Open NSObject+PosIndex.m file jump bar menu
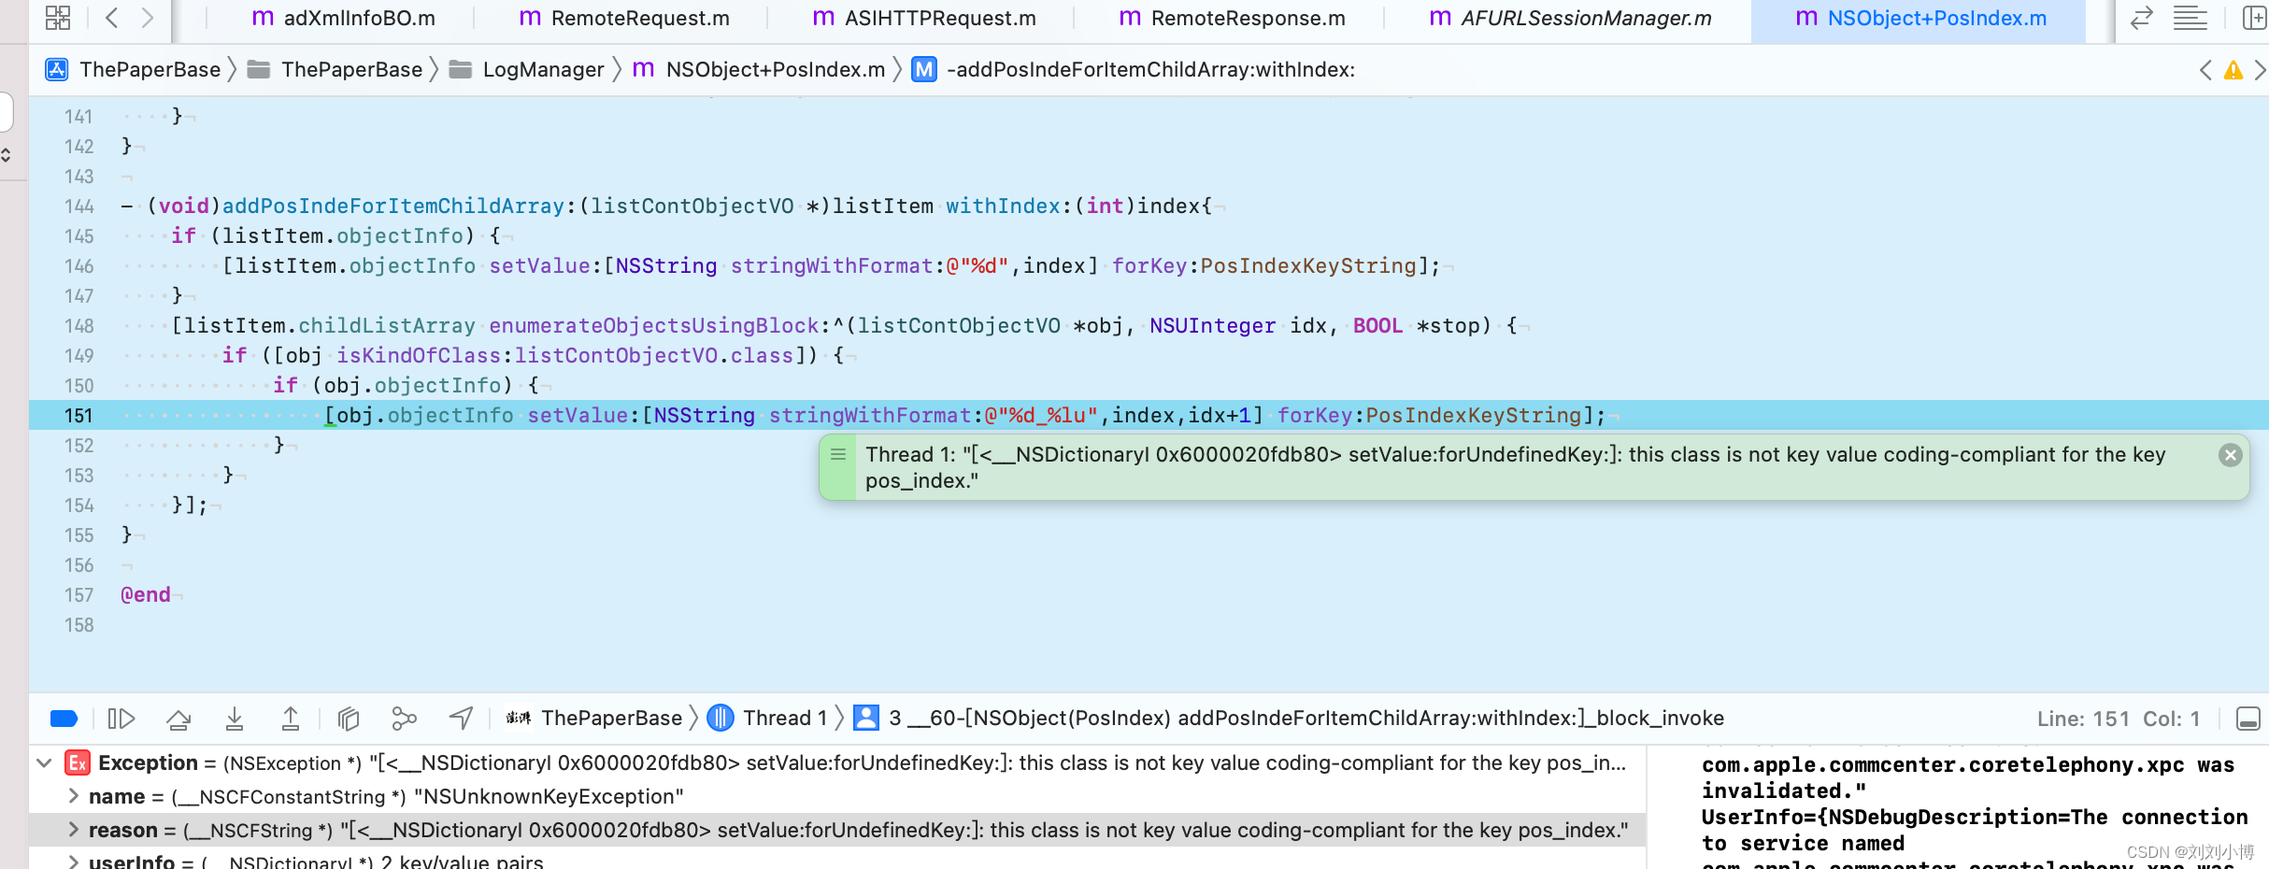Image resolution: width=2269 pixels, height=869 pixels. click(759, 69)
